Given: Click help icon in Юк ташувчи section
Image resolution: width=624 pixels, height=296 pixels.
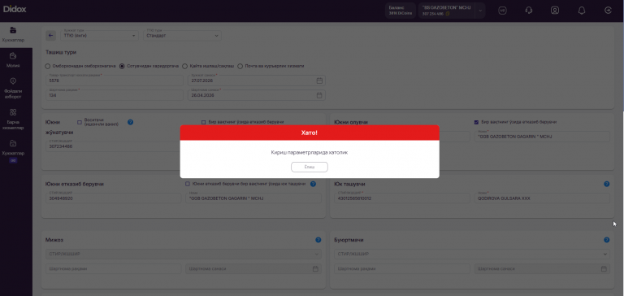Looking at the screenshot, I should click(606, 184).
